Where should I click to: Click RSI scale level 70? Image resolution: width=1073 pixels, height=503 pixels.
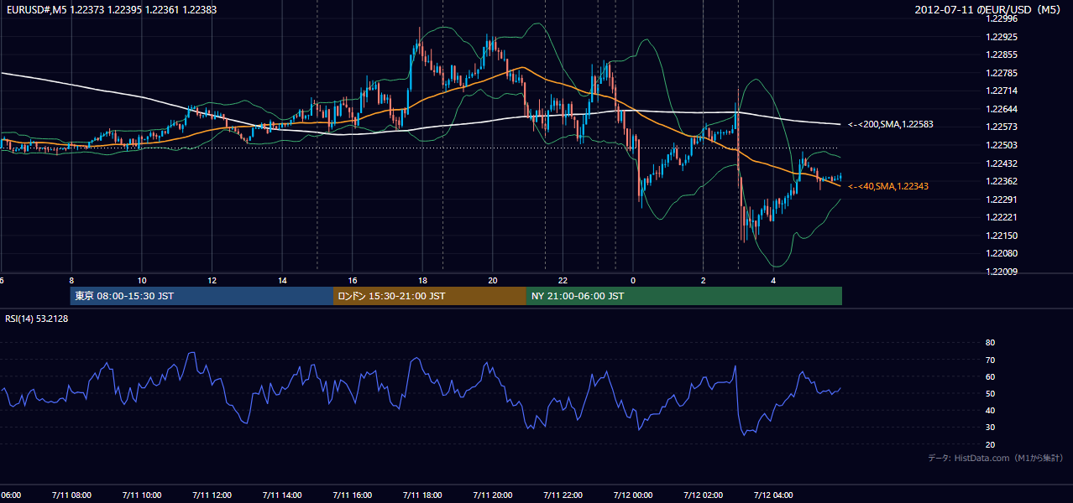(x=990, y=360)
